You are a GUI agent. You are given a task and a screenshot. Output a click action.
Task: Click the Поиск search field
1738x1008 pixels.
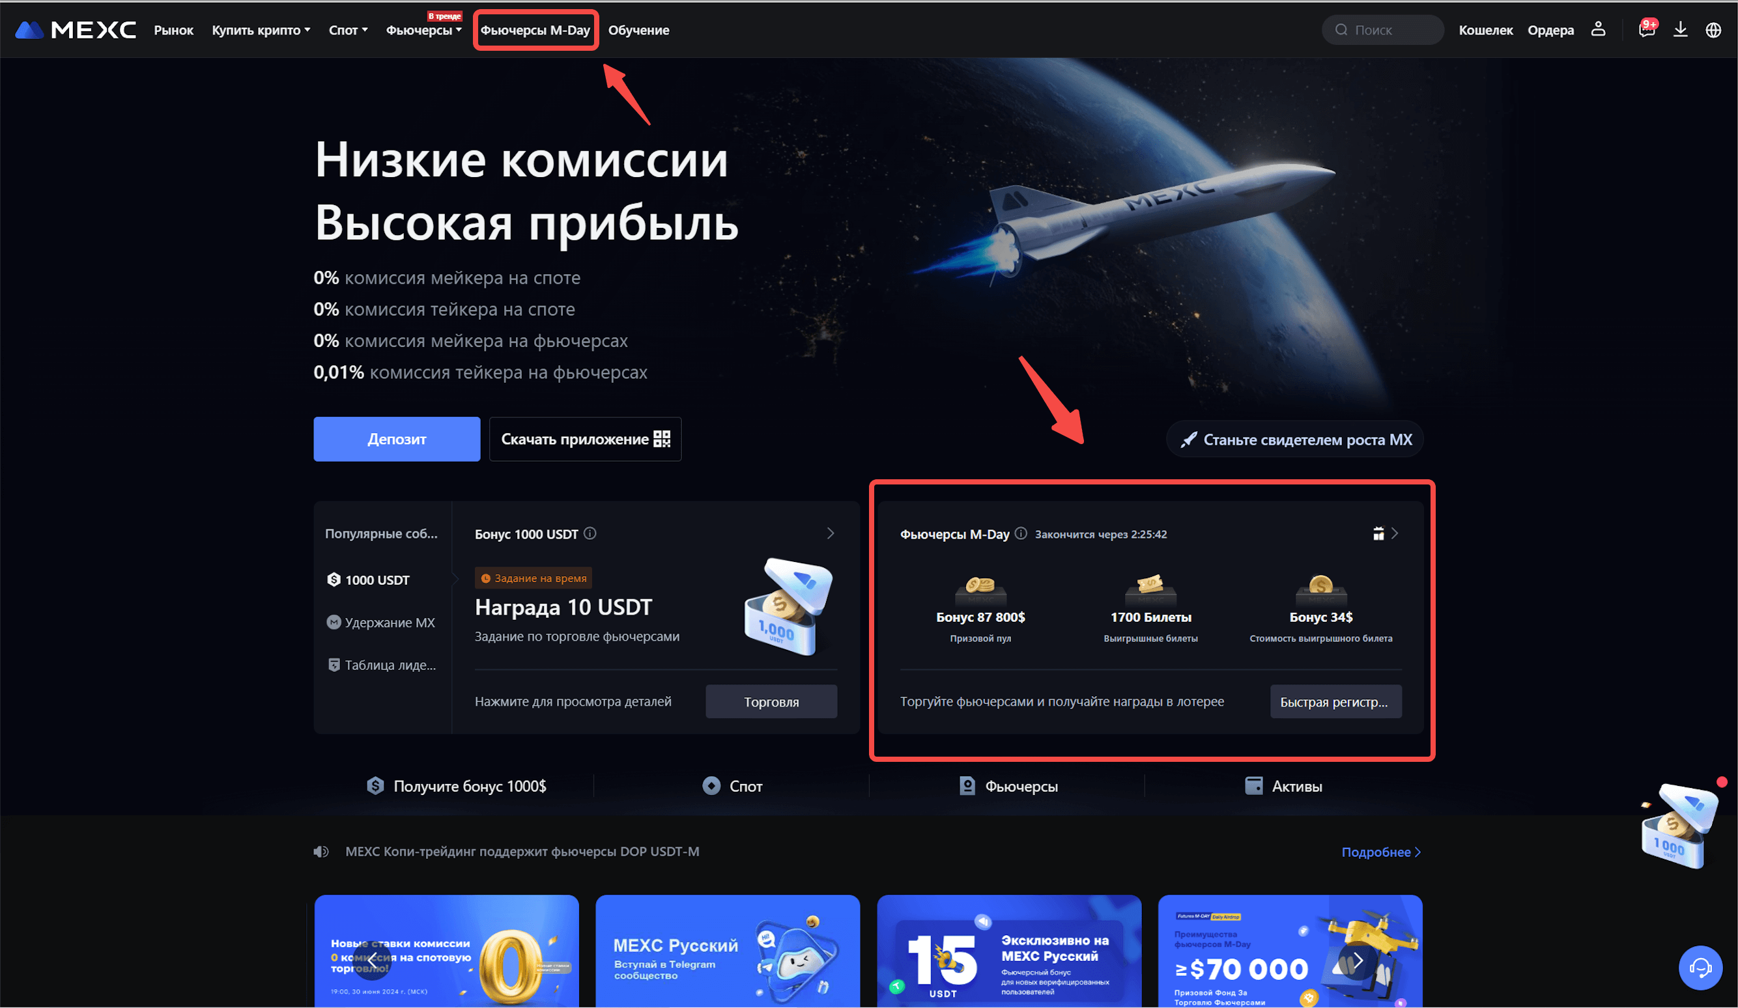click(x=1382, y=30)
